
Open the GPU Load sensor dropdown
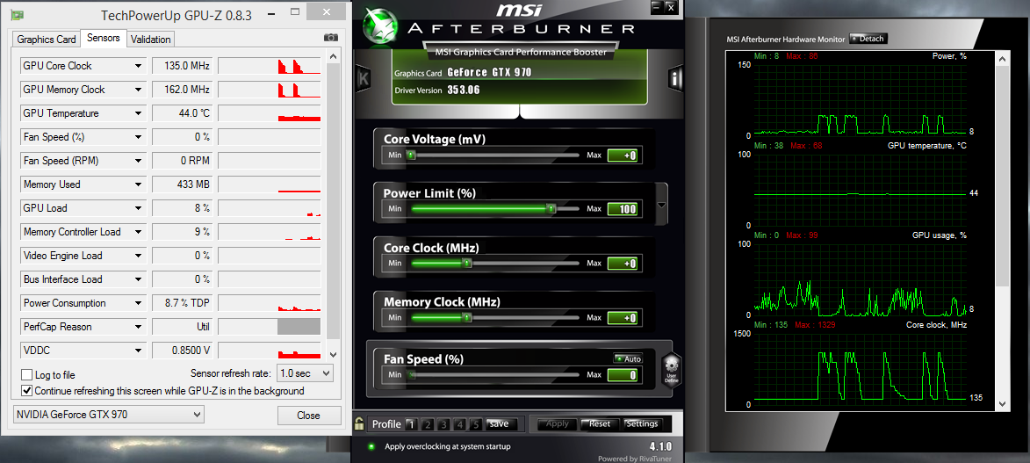[138, 208]
